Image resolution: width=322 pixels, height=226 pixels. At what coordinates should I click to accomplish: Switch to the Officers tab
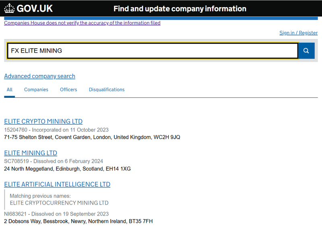click(x=68, y=90)
